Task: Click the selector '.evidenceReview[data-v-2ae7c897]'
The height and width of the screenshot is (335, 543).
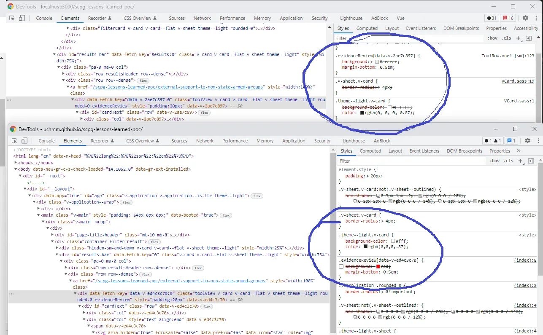Action: point(375,56)
